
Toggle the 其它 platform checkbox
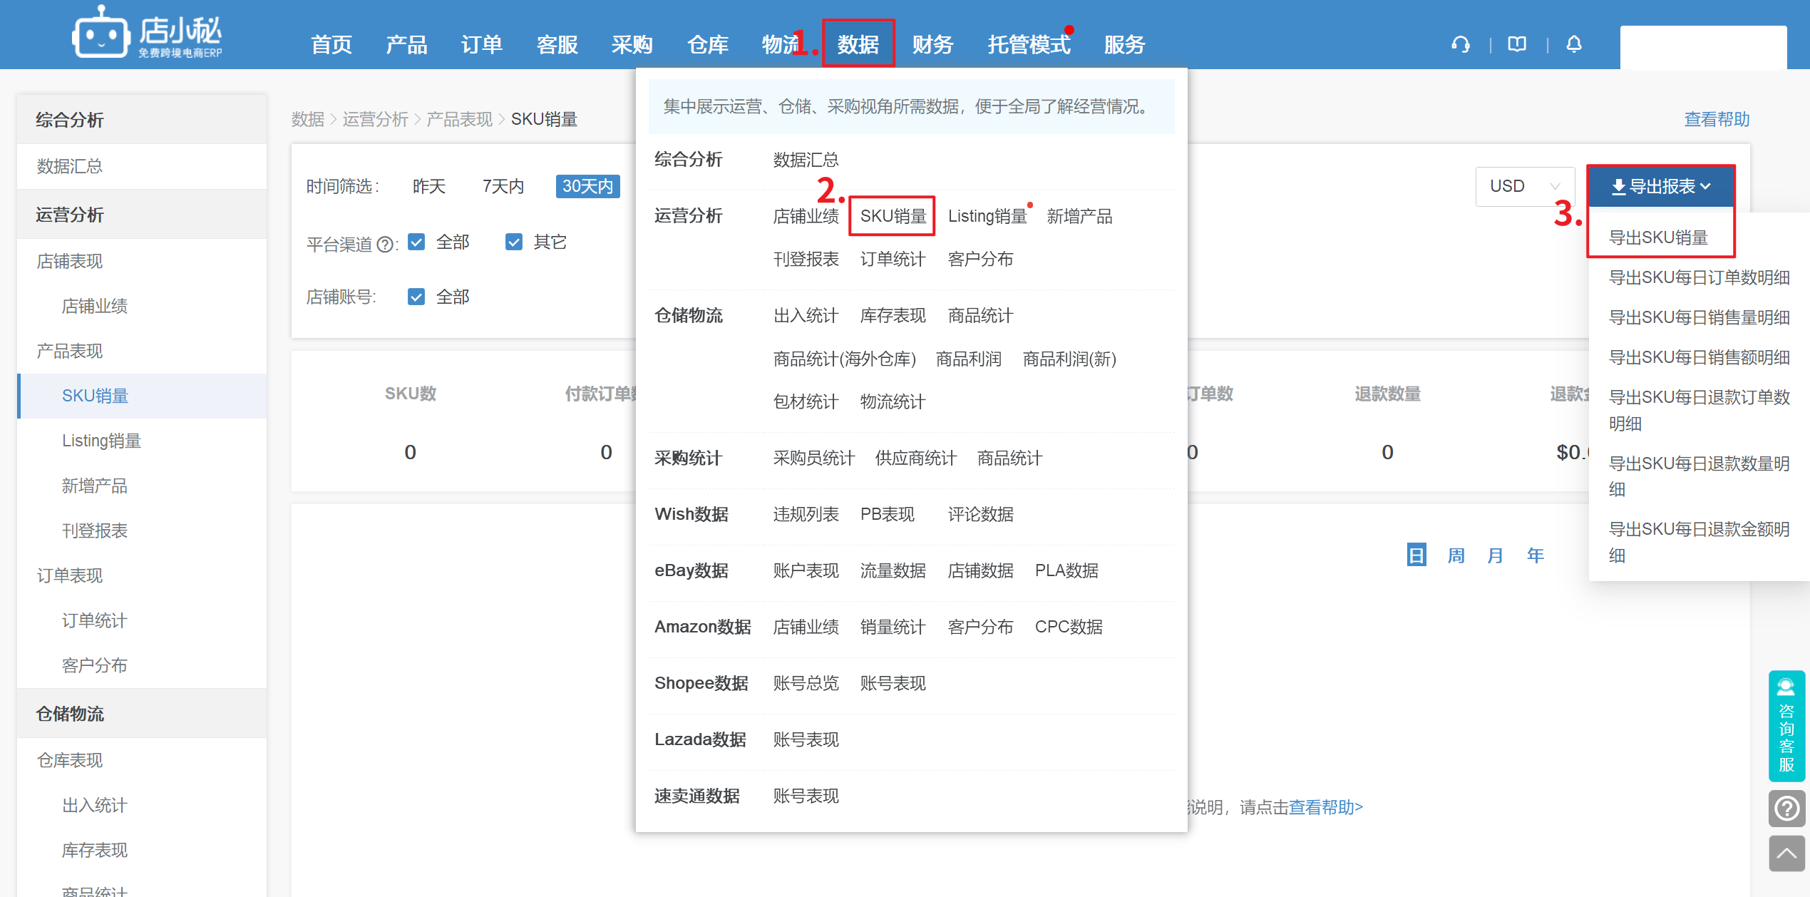514,242
